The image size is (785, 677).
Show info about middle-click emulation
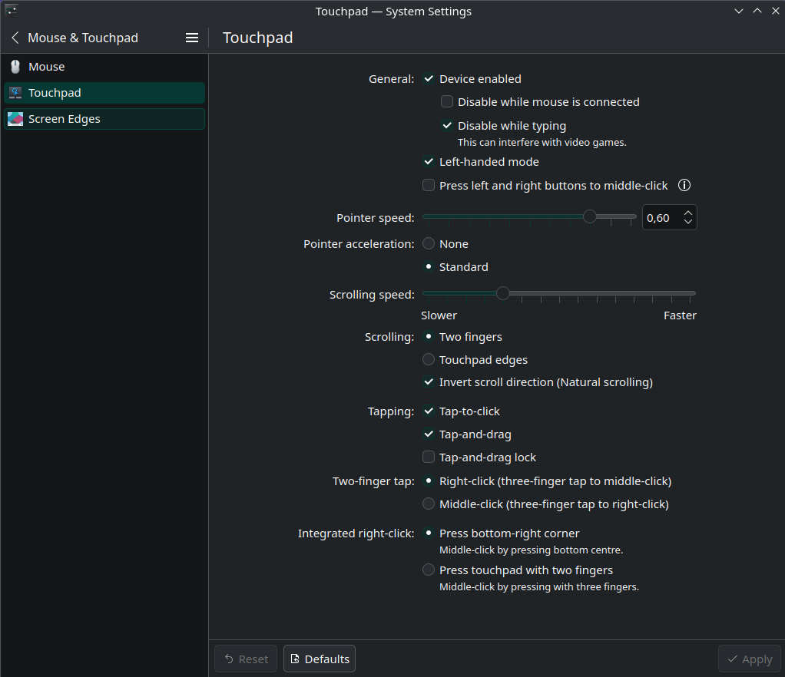[x=684, y=185]
